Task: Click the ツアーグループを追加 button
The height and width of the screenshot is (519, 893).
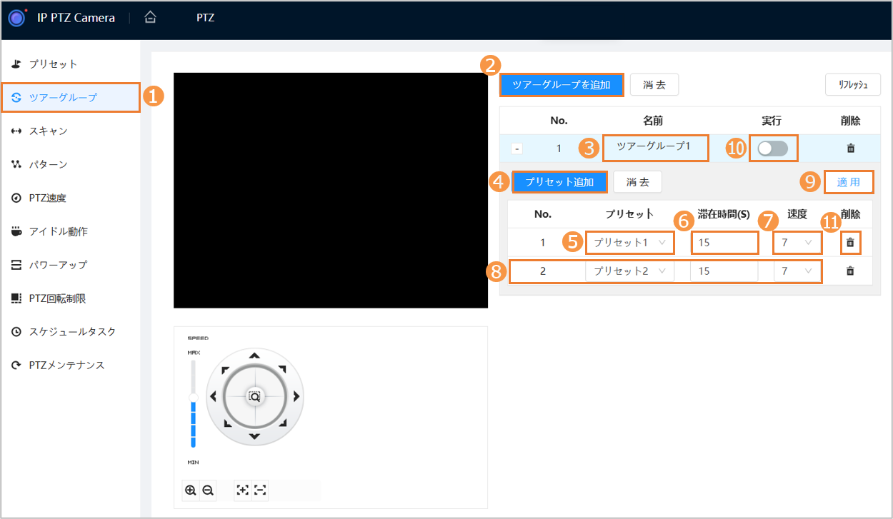Action: click(x=562, y=85)
